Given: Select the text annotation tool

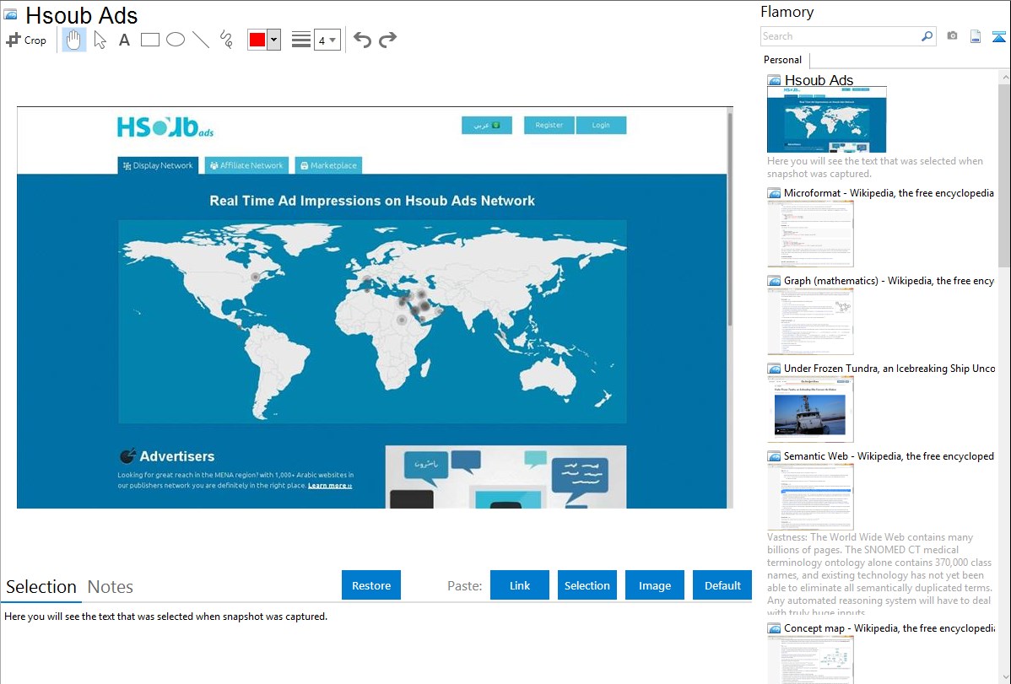Looking at the screenshot, I should coord(124,40).
